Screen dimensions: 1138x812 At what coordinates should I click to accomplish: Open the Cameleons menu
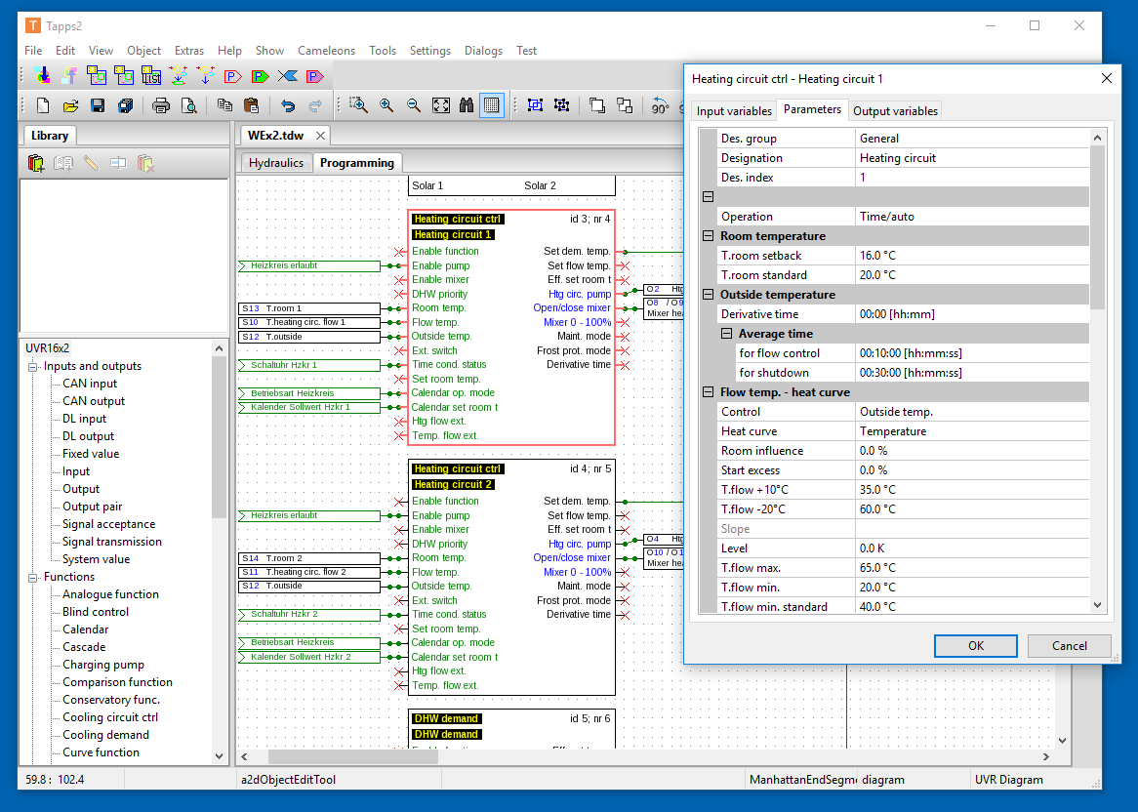pyautogui.click(x=326, y=51)
